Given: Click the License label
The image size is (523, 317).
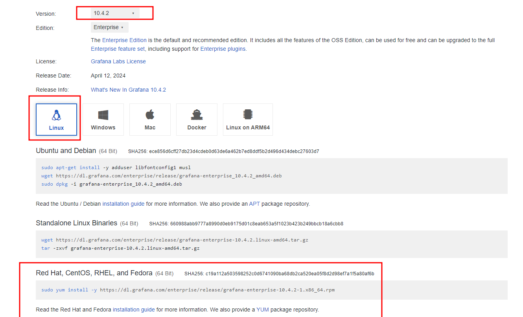Looking at the screenshot, I should click(x=46, y=61).
